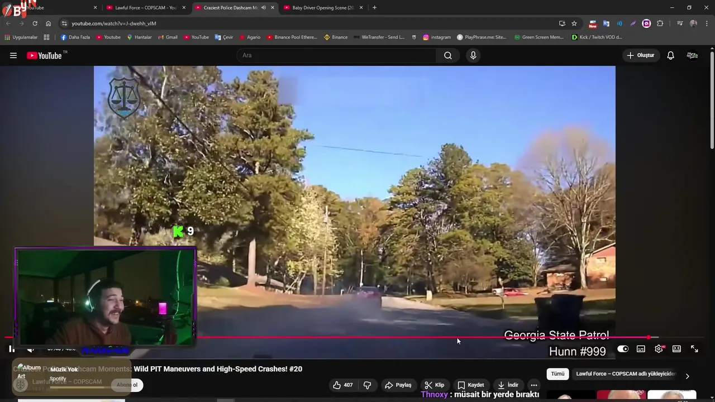
Task: Open the bookmark groups grid icon
Action: click(x=46, y=37)
